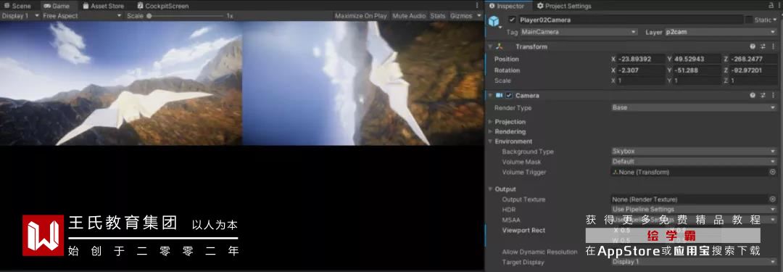Open the Render Type Base dropdown

(694, 107)
